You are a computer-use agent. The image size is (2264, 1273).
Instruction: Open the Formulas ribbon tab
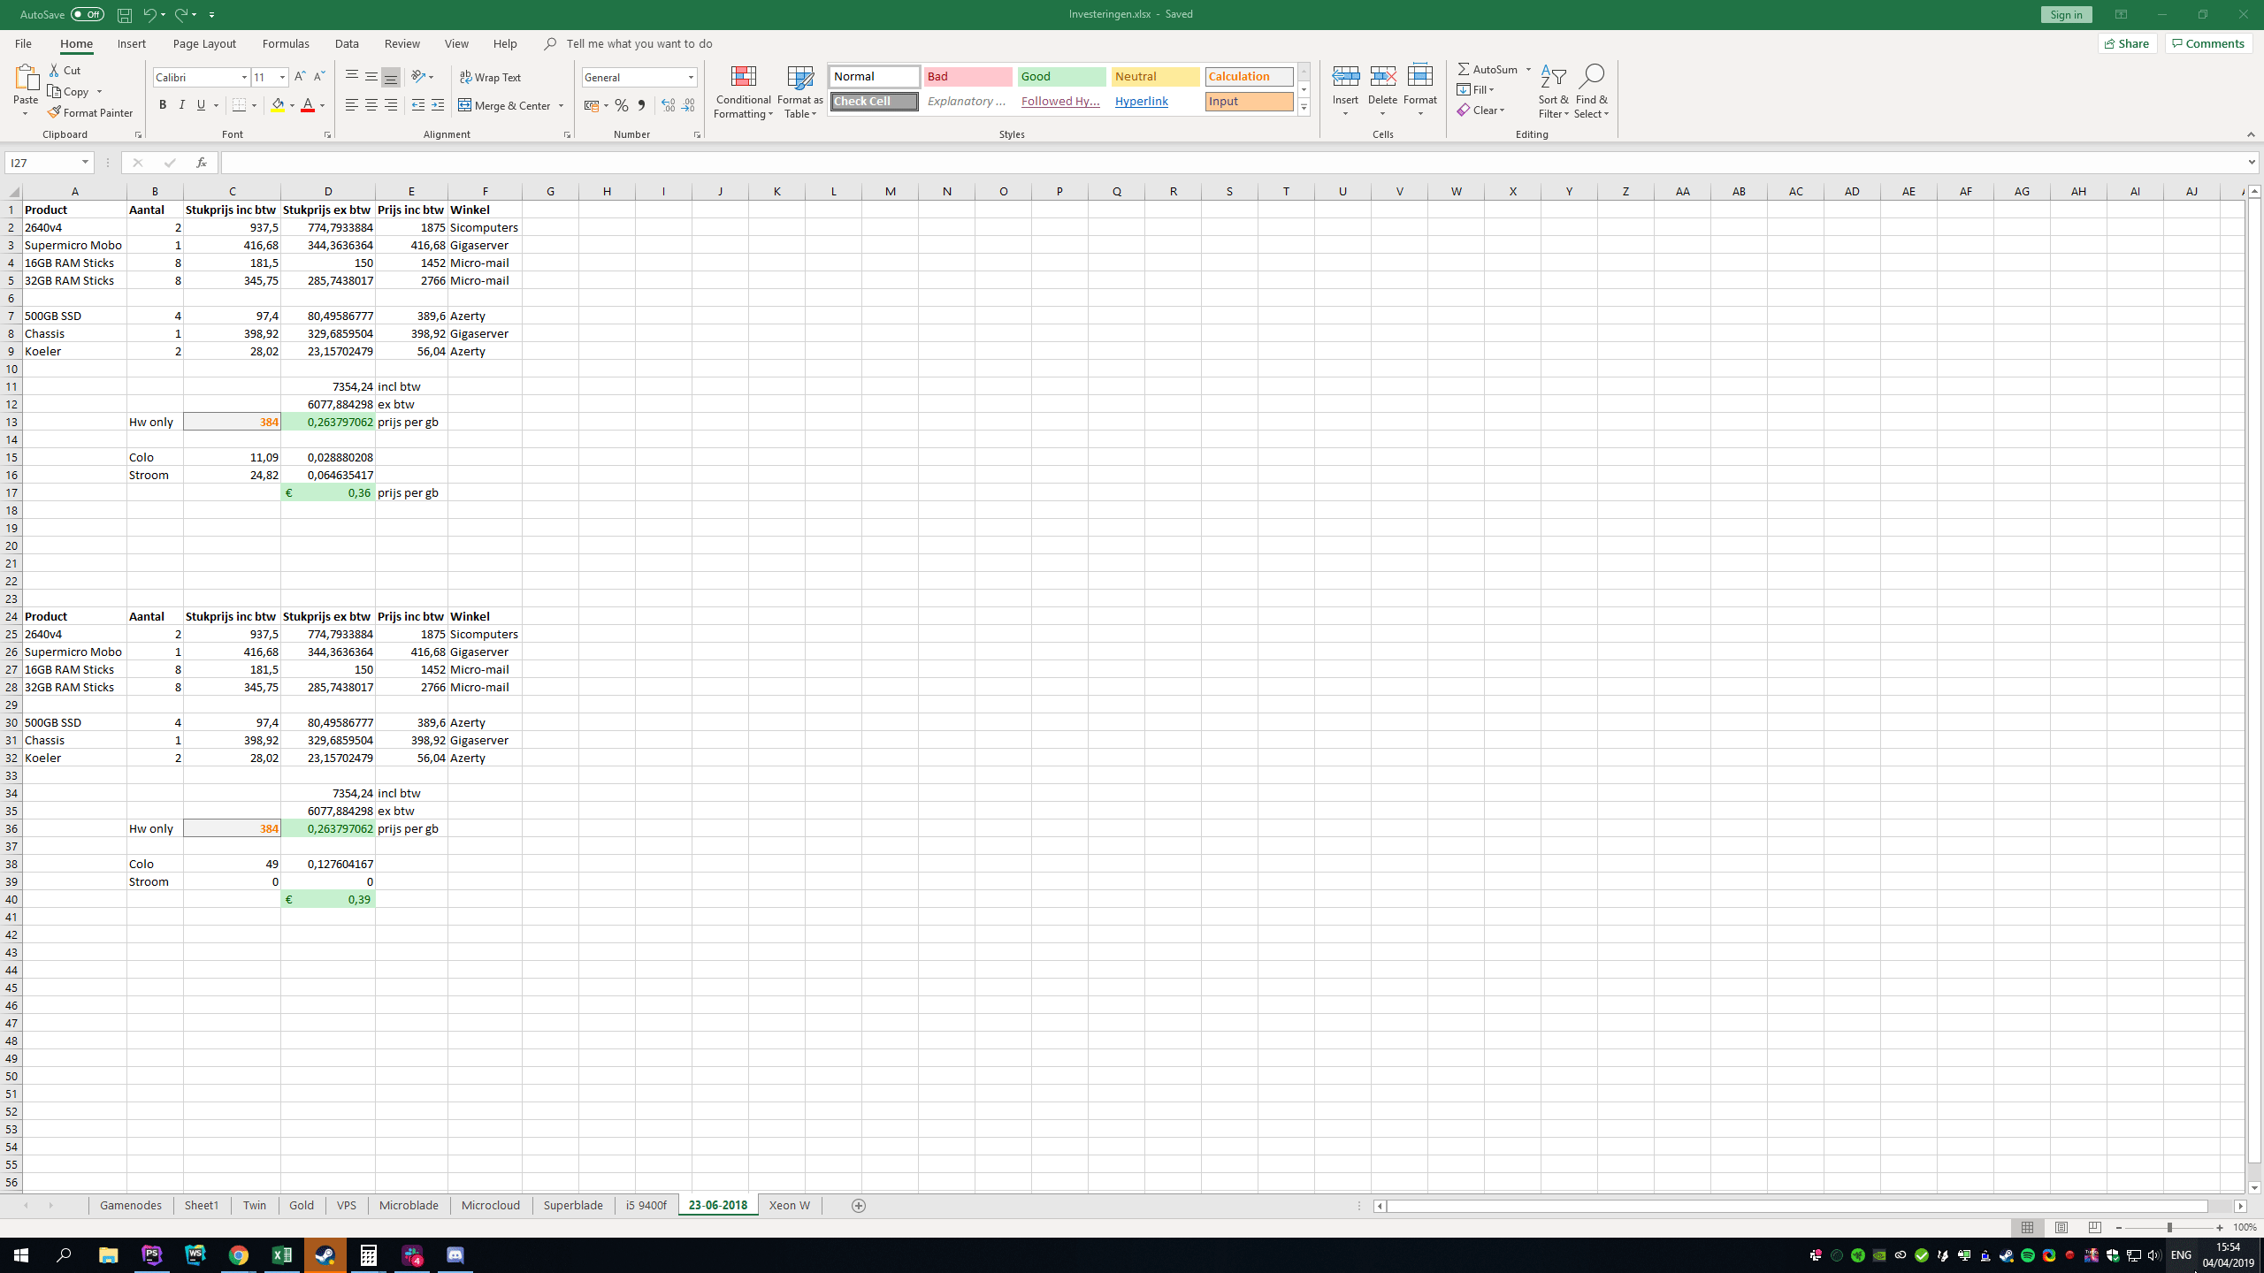coord(286,43)
